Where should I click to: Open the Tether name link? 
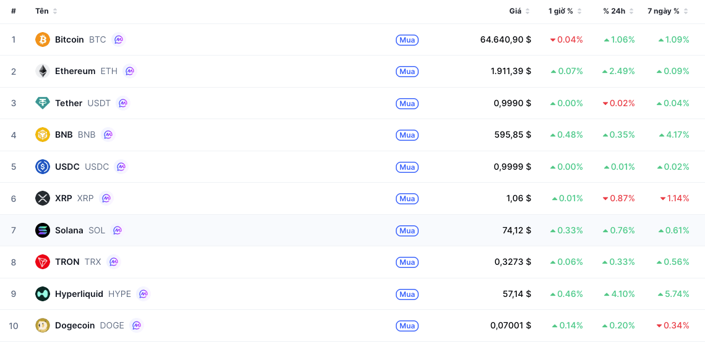pyautogui.click(x=69, y=103)
